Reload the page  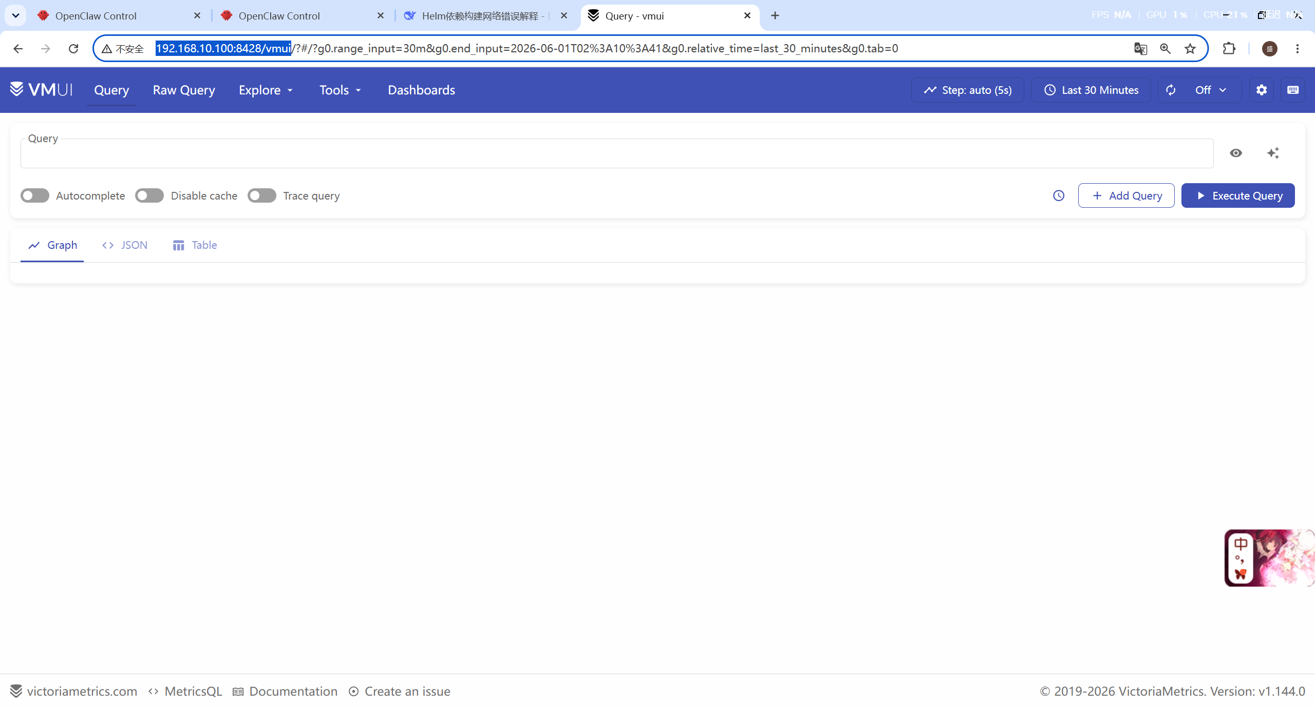[x=73, y=48]
